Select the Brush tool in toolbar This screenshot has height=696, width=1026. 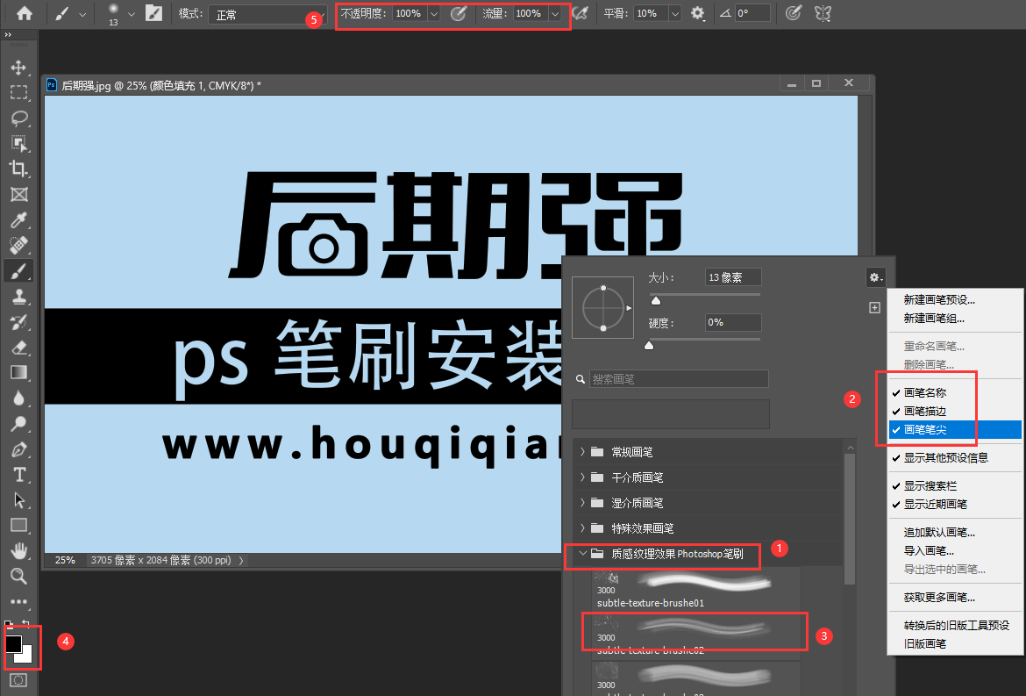(x=19, y=270)
